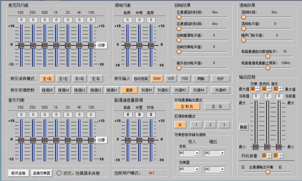Set feedback suppression mode to 3
302x181 pixels.
(224, 125)
